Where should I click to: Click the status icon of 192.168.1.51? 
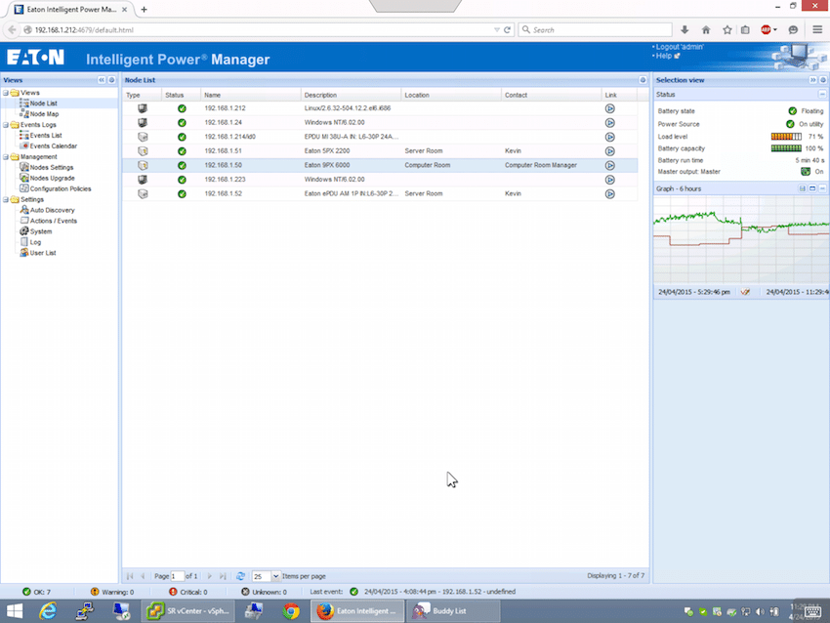click(x=182, y=151)
